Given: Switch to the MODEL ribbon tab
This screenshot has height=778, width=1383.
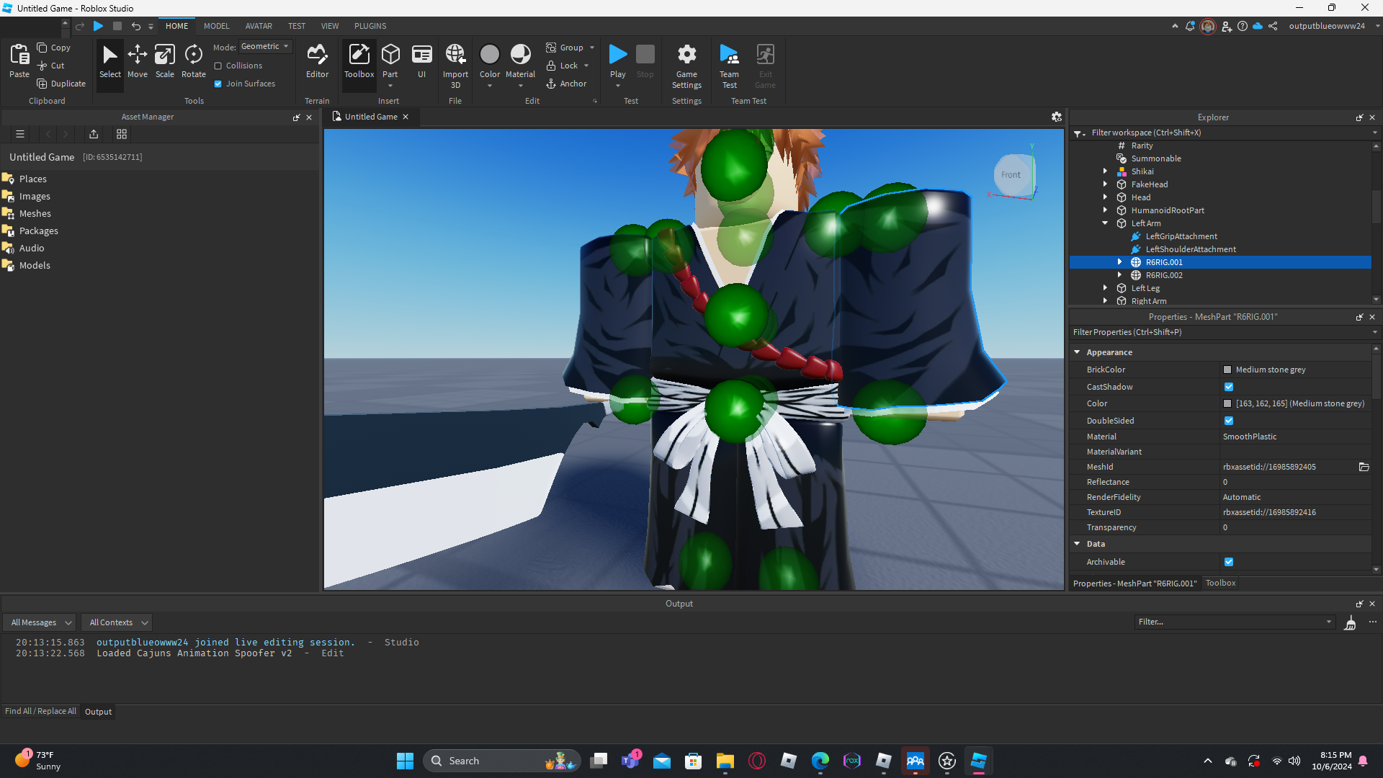Looking at the screenshot, I should pyautogui.click(x=216, y=26).
